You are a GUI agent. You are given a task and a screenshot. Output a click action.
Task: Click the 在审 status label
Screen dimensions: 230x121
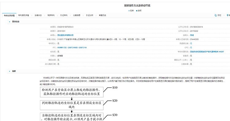132,11
